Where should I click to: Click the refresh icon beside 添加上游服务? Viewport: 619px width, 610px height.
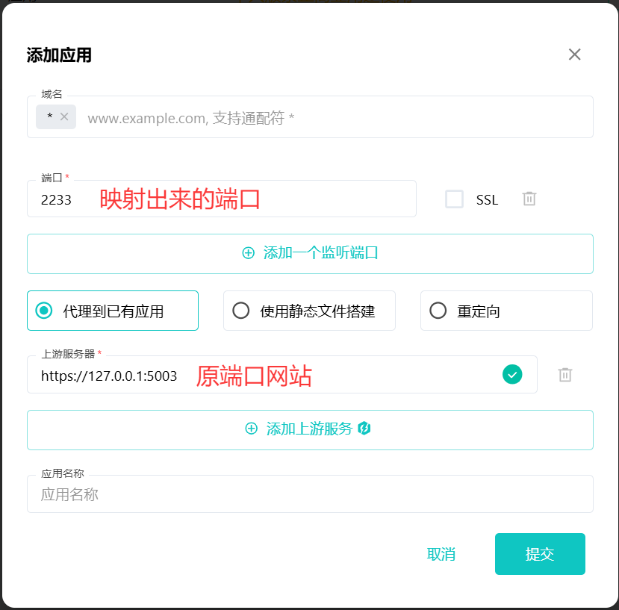361,429
